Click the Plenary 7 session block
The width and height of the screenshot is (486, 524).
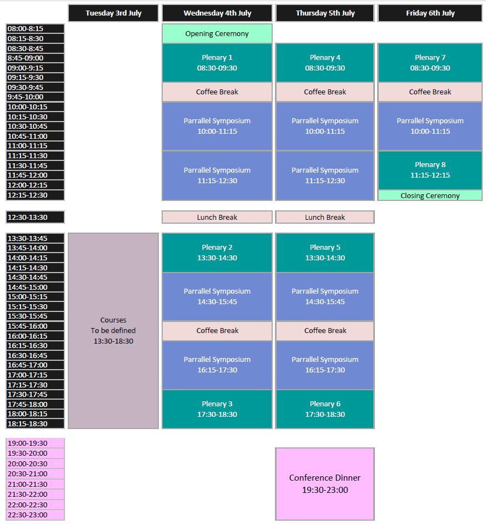[430, 63]
